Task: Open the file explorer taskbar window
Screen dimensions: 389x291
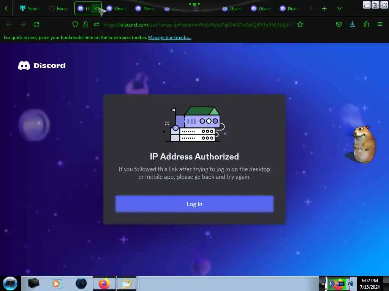Action: 127,283
